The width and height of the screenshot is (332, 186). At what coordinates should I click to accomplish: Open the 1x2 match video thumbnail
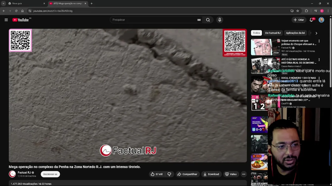coord(259,103)
